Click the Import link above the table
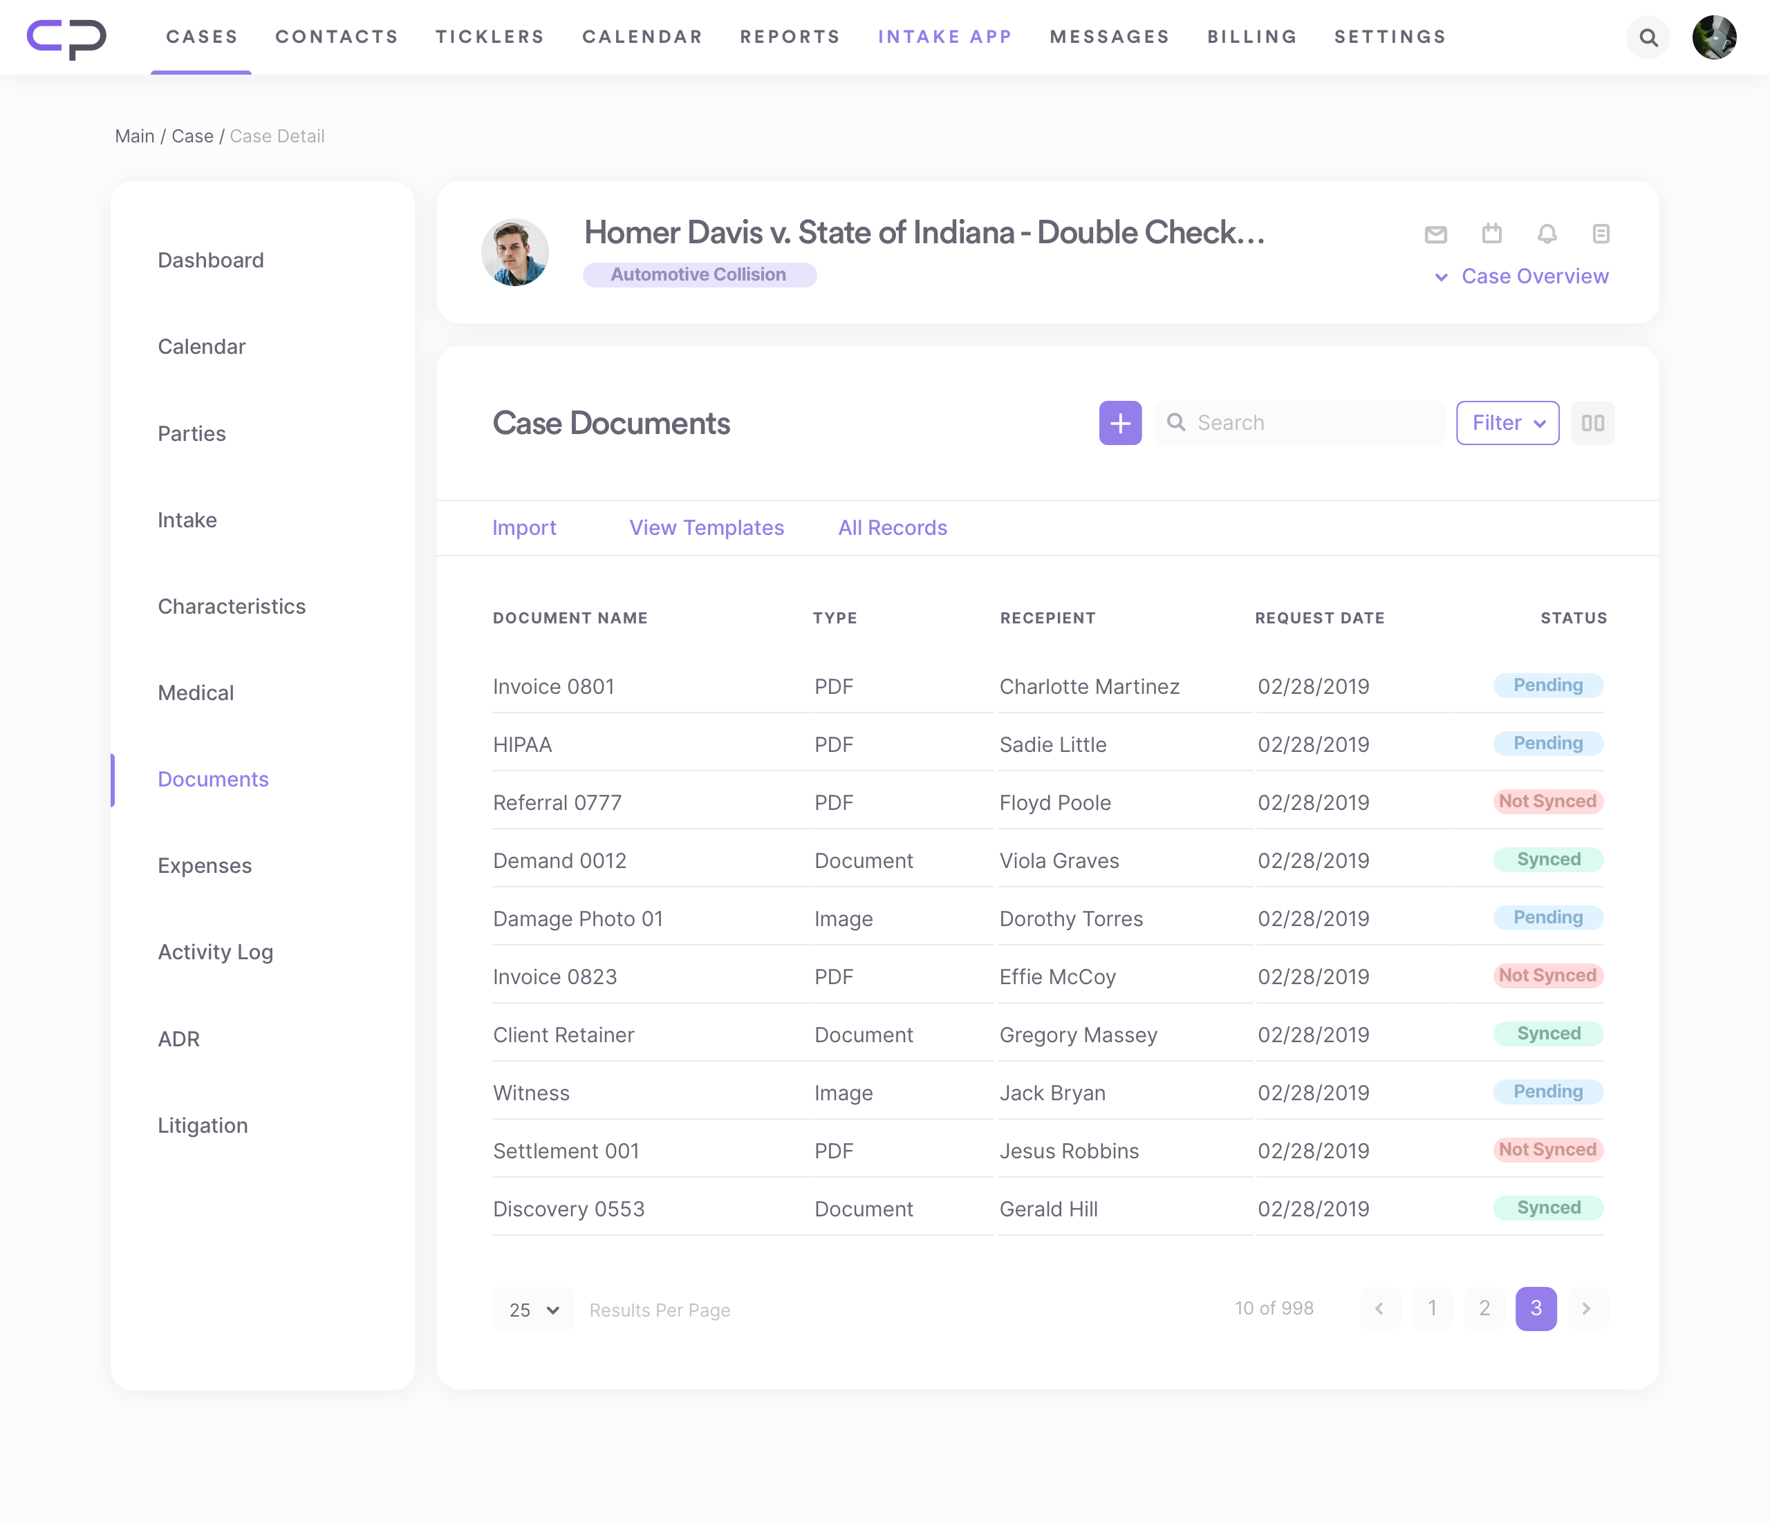Image resolution: width=1770 pixels, height=1526 pixels. coord(523,528)
